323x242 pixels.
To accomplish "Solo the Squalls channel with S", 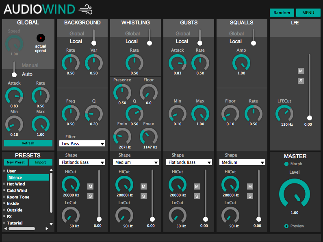I will pyautogui.click(x=250, y=196).
